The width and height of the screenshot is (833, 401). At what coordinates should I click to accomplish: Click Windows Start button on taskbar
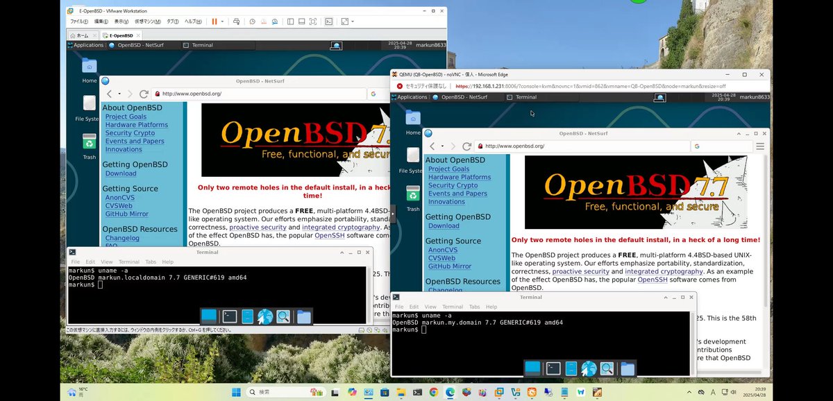point(236,392)
